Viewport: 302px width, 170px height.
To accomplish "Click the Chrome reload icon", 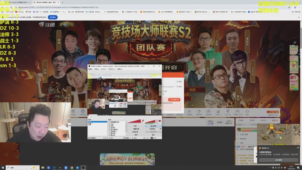I will coord(11,7).
